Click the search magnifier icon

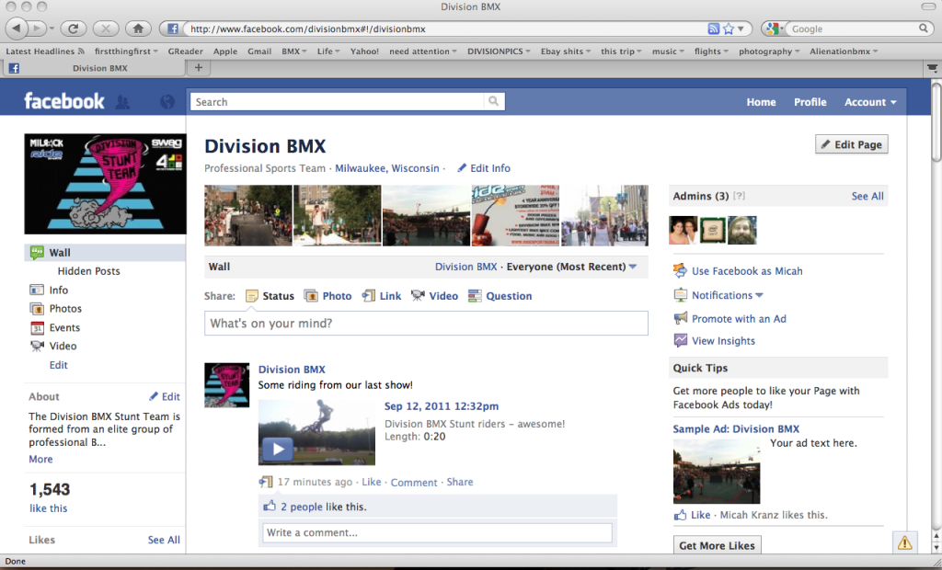click(495, 102)
